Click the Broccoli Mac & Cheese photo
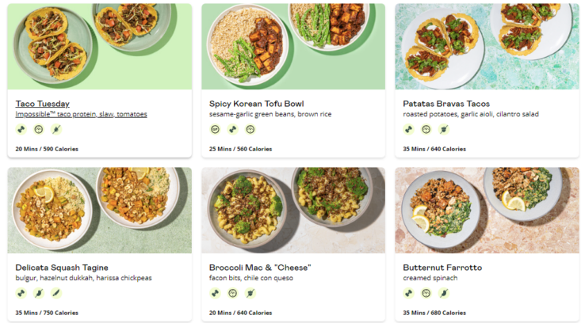 [x=293, y=210]
